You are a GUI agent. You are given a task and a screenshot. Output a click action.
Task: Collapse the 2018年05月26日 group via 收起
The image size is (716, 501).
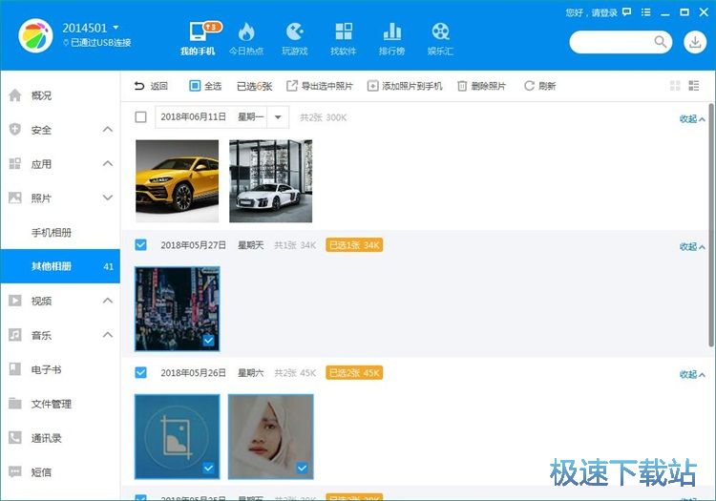(x=692, y=375)
